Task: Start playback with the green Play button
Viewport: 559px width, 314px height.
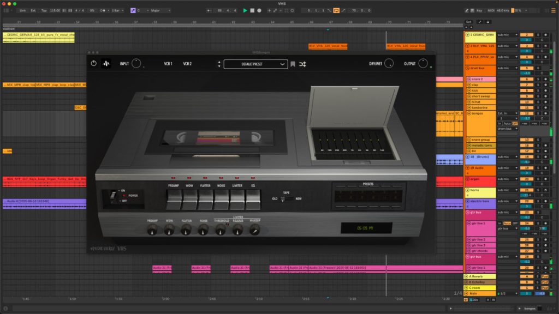Action: coord(245,11)
